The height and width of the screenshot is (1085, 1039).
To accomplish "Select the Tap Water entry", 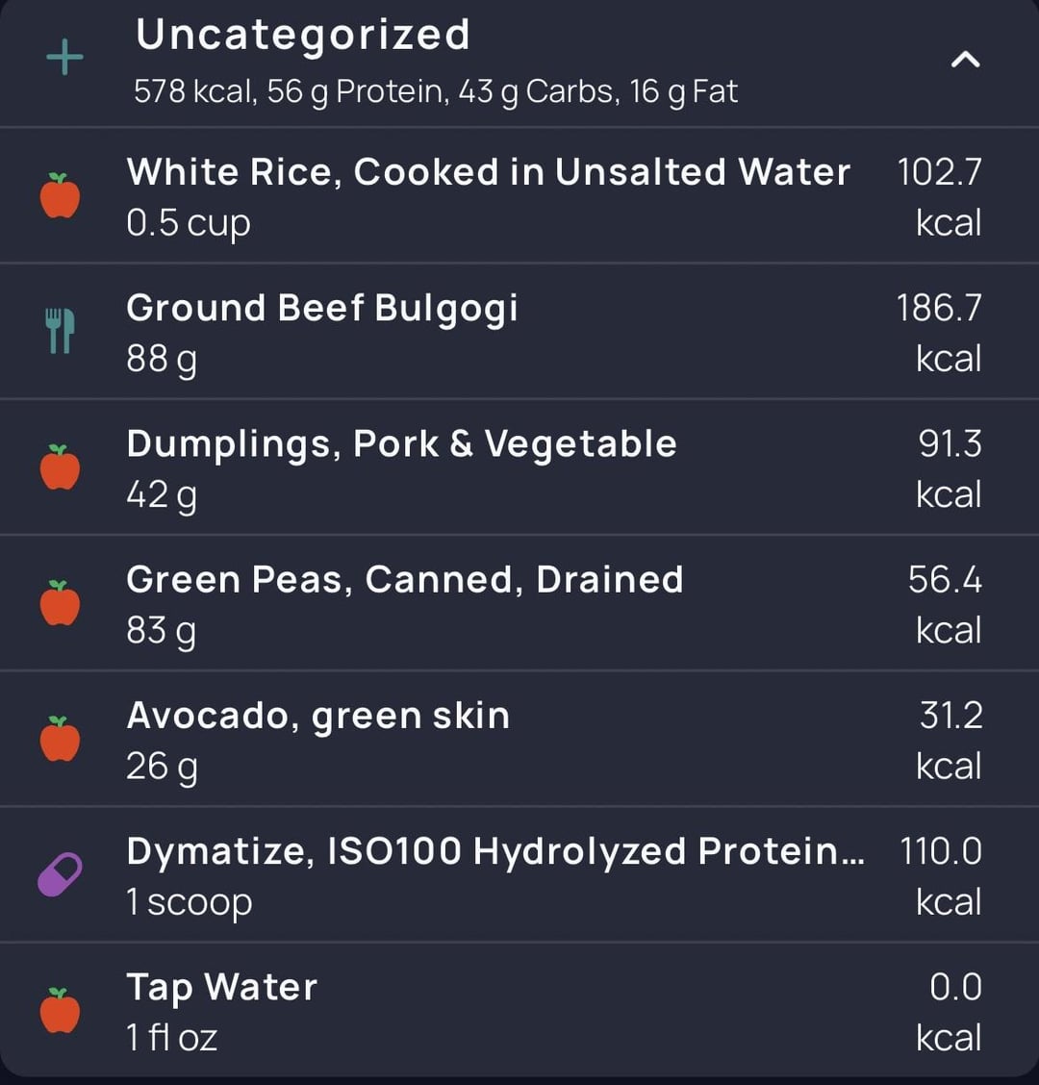I will tap(519, 1010).
